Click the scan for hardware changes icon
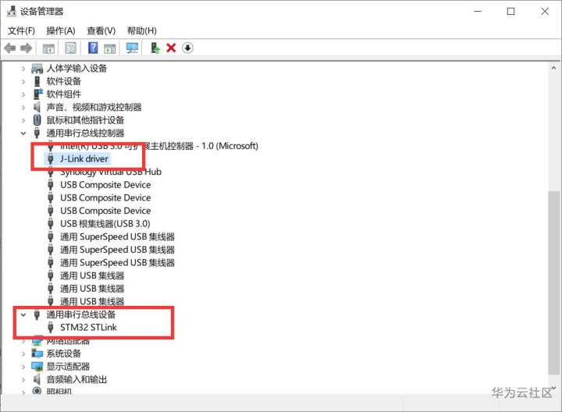The image size is (562, 412). pyautogui.click(x=132, y=48)
